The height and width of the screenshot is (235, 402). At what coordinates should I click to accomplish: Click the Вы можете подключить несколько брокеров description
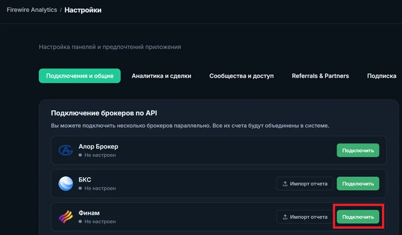click(190, 126)
